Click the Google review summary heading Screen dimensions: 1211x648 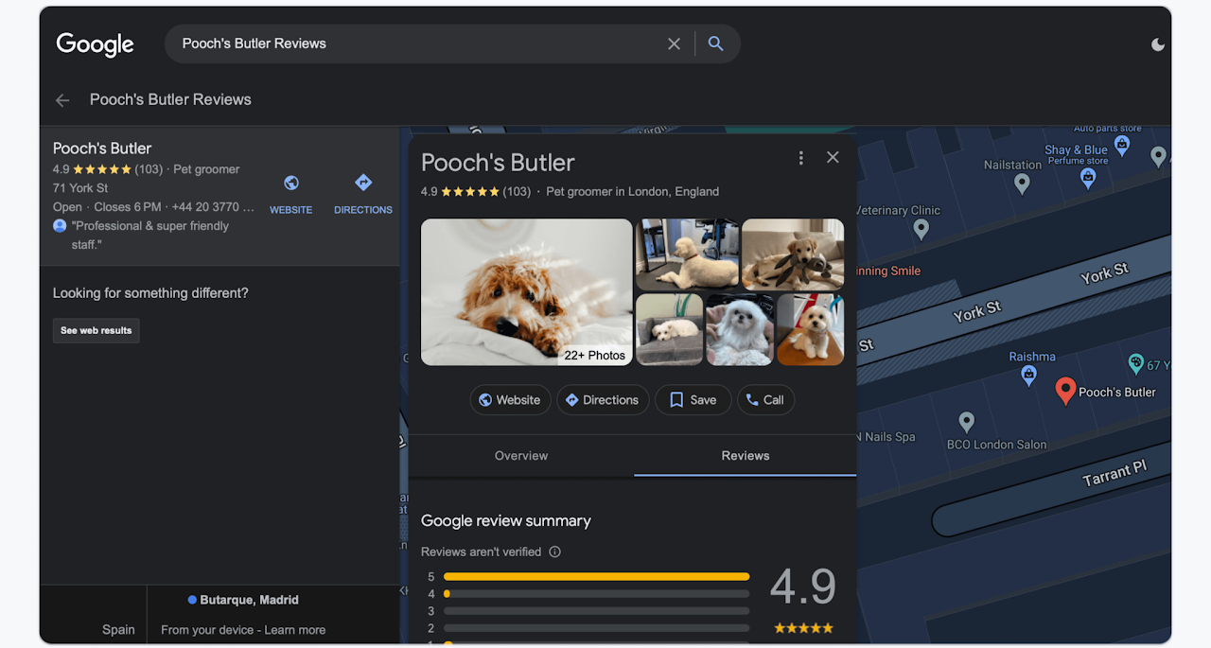(506, 521)
